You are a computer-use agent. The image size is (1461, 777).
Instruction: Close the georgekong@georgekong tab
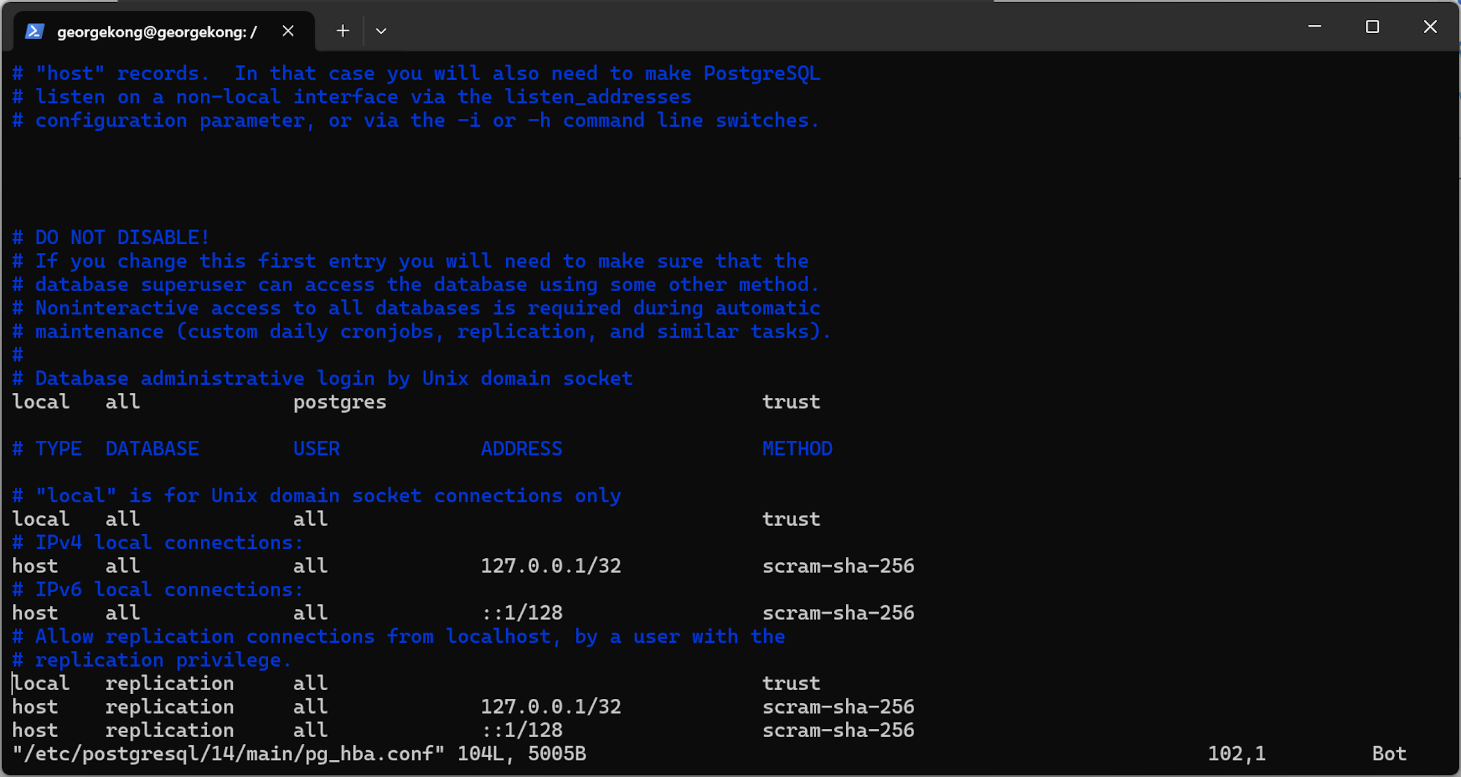coord(288,31)
